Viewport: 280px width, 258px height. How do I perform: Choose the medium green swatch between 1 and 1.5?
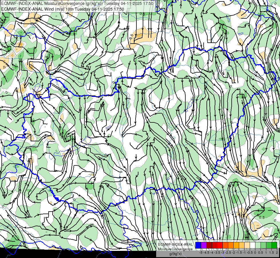(x=269, y=245)
